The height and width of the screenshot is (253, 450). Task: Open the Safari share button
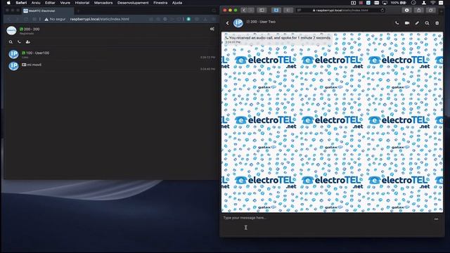(x=419, y=10)
